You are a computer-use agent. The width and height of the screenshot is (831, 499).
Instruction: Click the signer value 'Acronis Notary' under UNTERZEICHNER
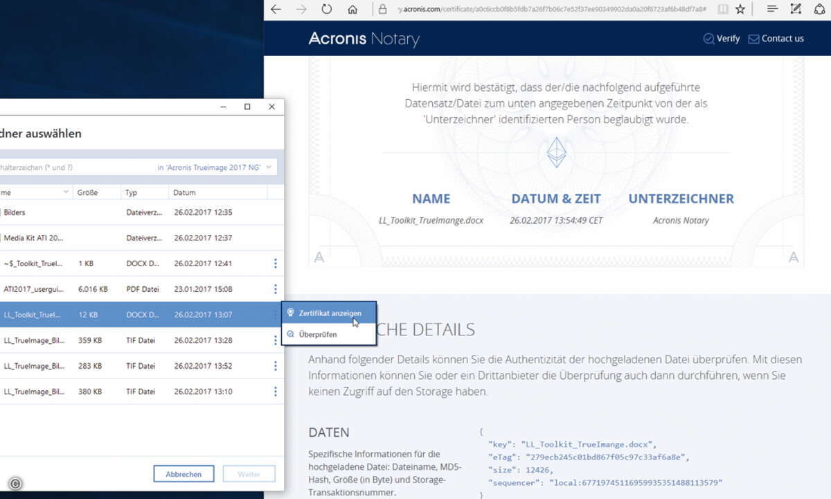[x=681, y=220]
